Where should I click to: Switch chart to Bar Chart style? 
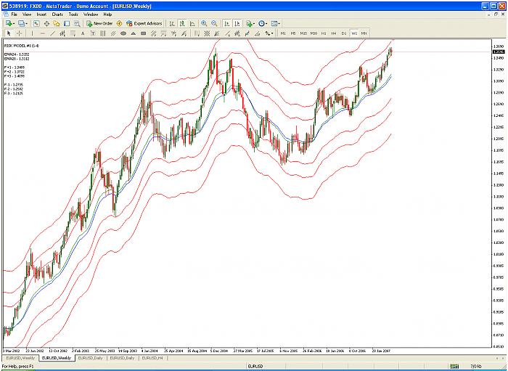tap(172, 23)
